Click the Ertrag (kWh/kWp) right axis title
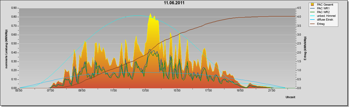Viewport: 349px width, 107px height. point(305,48)
